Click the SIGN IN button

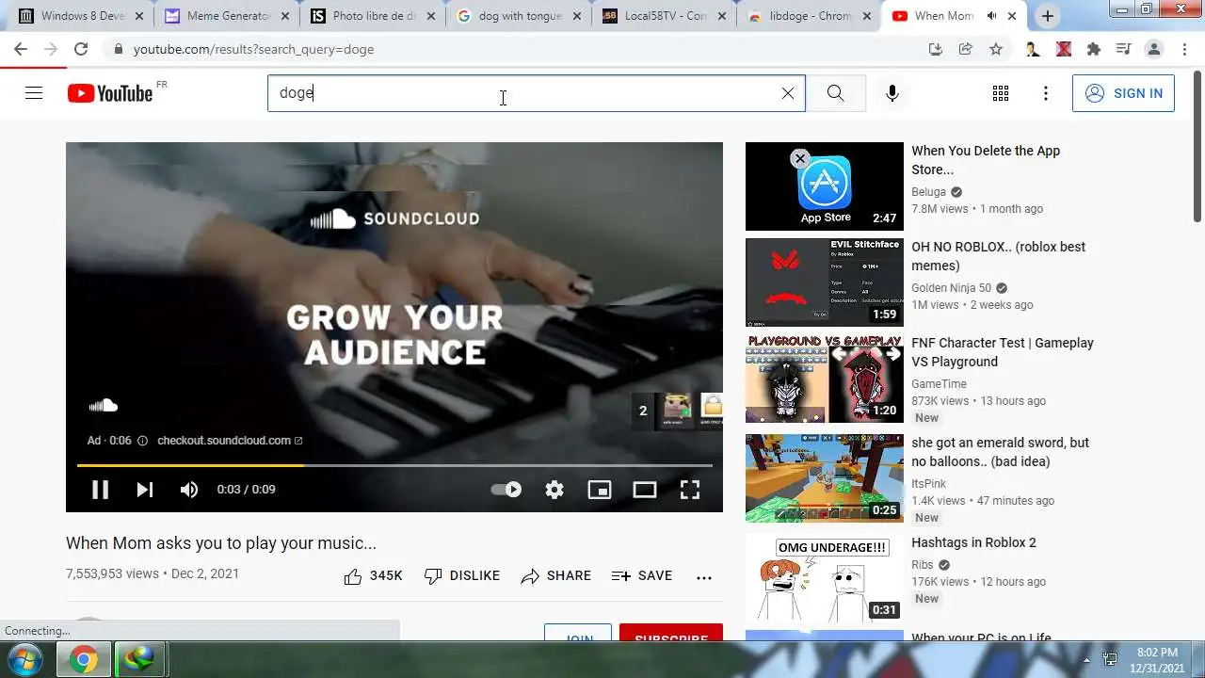click(x=1123, y=93)
